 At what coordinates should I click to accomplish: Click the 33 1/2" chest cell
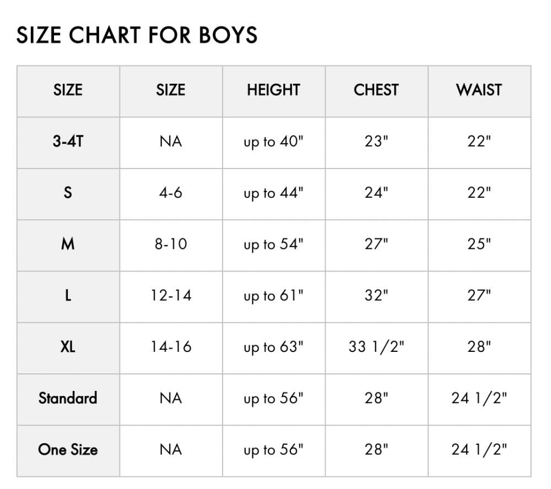pos(376,347)
